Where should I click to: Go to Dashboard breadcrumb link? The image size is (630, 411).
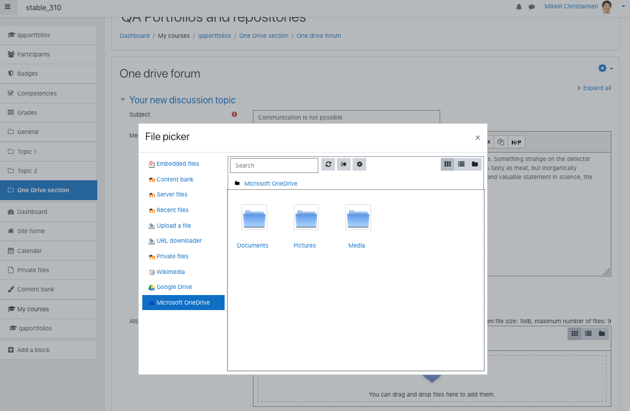[x=135, y=36]
